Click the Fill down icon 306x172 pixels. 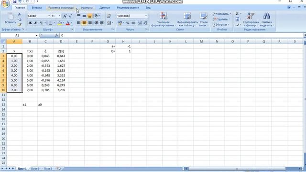tap(237, 19)
